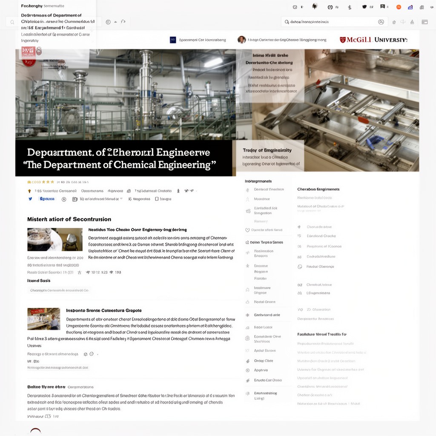Click the round profile avatar in header
The image size is (436, 436).
click(242, 40)
